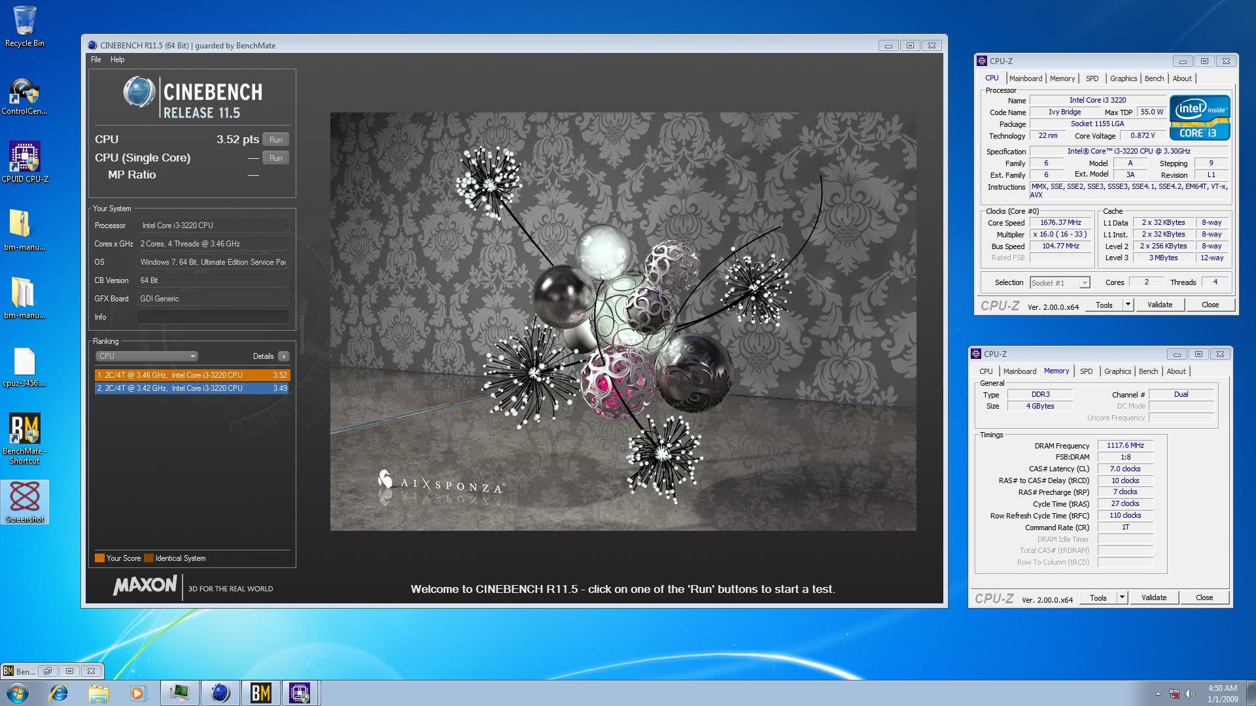Image resolution: width=1256 pixels, height=706 pixels.
Task: Open Bench tab in upper CPU-Z
Action: [x=1154, y=78]
